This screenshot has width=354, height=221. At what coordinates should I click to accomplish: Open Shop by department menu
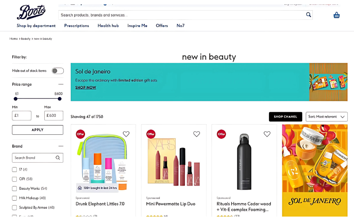click(x=36, y=26)
